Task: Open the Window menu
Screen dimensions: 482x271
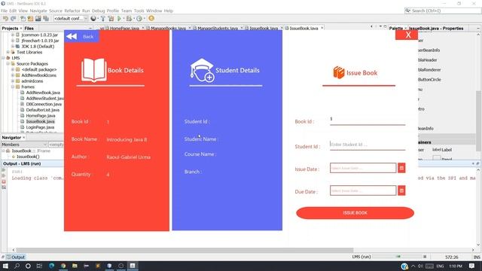Action: [154, 11]
